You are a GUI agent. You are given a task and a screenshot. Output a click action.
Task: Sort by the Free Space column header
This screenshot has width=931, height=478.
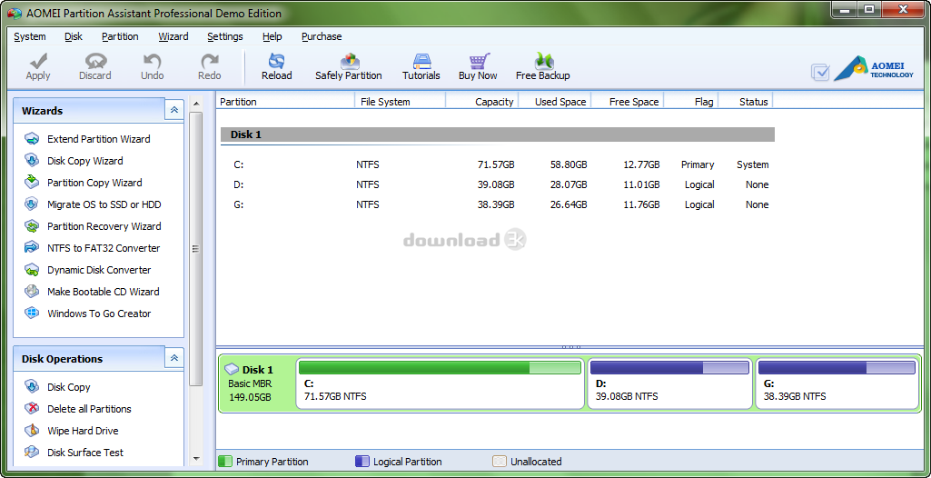[628, 102]
